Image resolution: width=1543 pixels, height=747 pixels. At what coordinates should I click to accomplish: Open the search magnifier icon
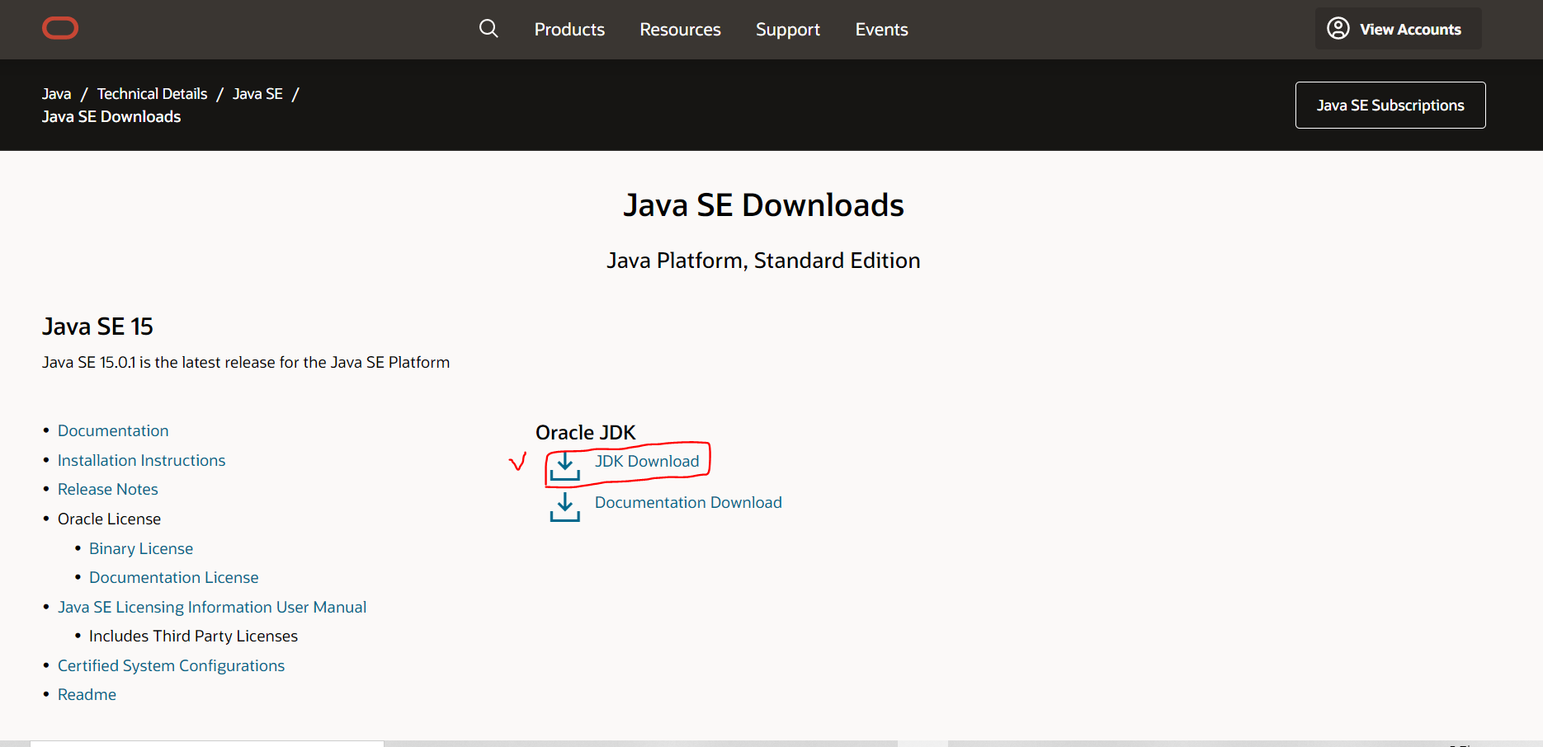tap(488, 29)
